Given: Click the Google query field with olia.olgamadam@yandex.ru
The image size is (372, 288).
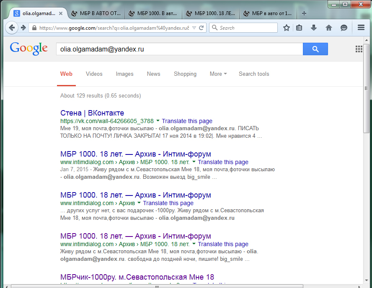Looking at the screenshot, I should pyautogui.click(x=179, y=49).
